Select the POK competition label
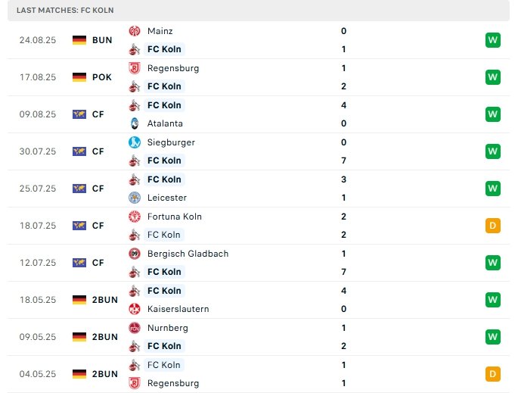Viewport: 518px width, 393px height. tap(102, 77)
